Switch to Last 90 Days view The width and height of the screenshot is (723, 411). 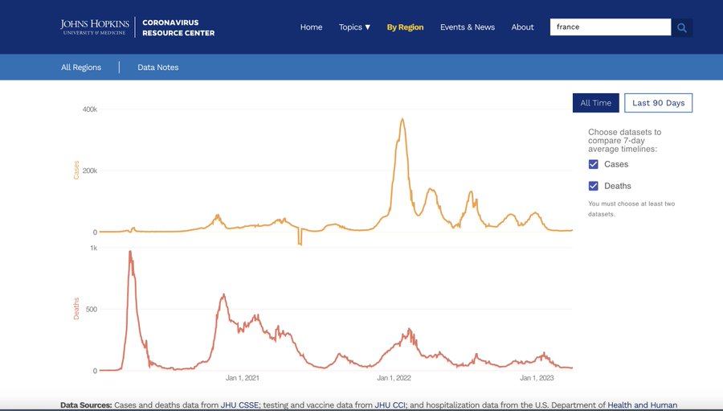click(x=658, y=103)
